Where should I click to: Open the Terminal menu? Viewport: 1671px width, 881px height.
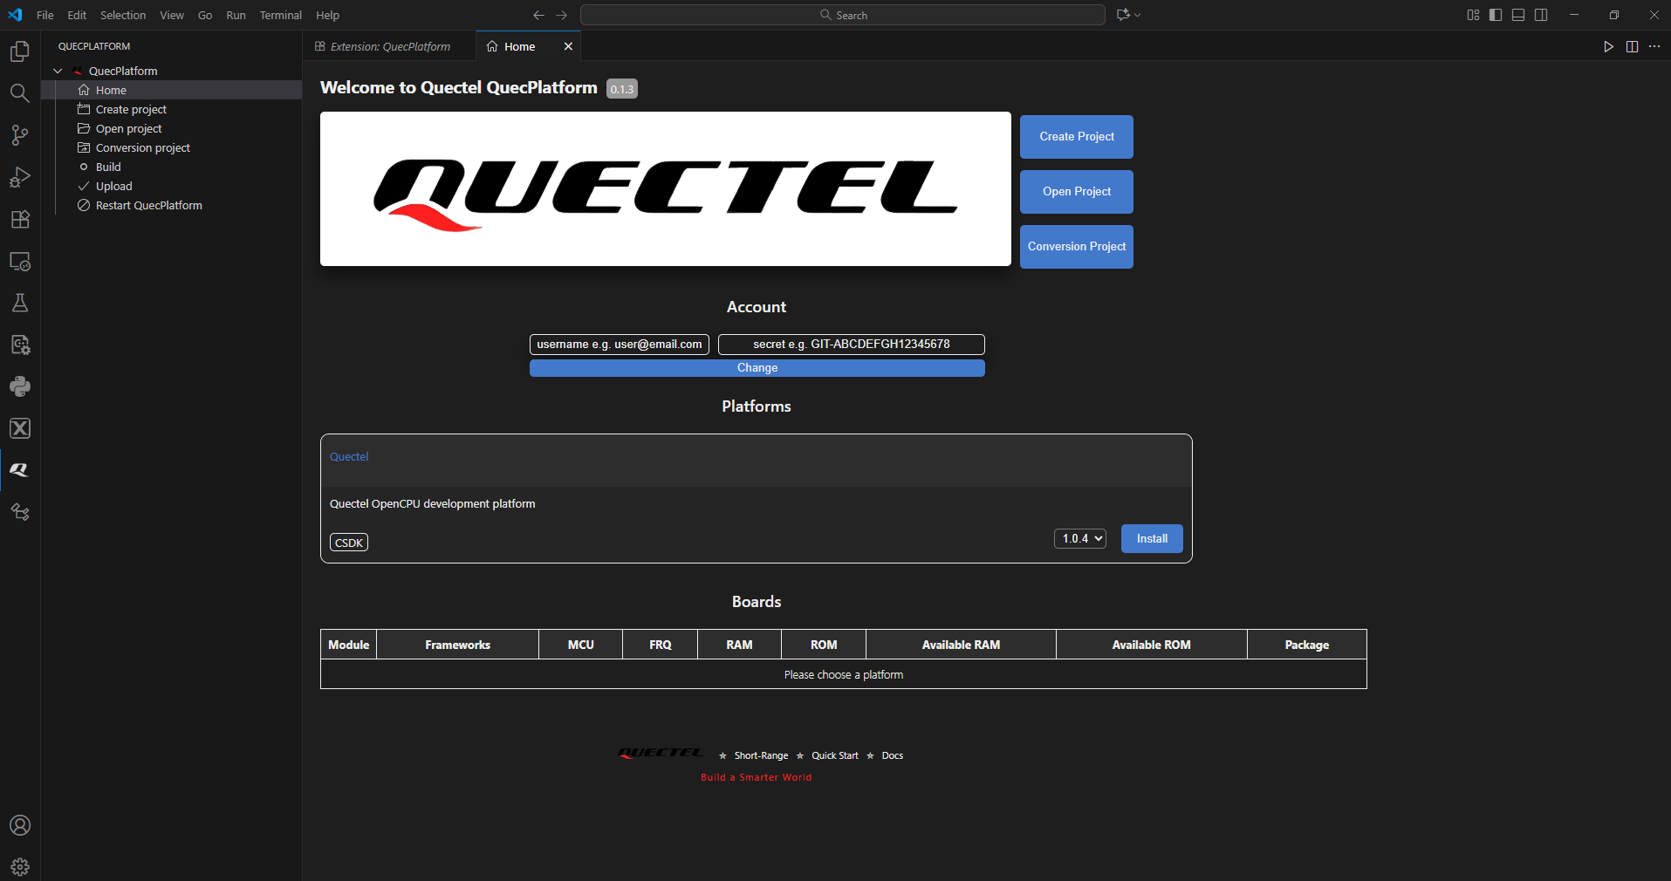(x=280, y=15)
